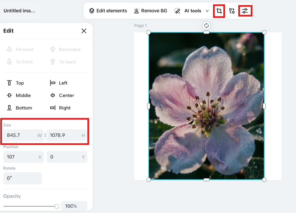Select the Crop tool icon
Screen dimensions: 296x213
pos(219,11)
